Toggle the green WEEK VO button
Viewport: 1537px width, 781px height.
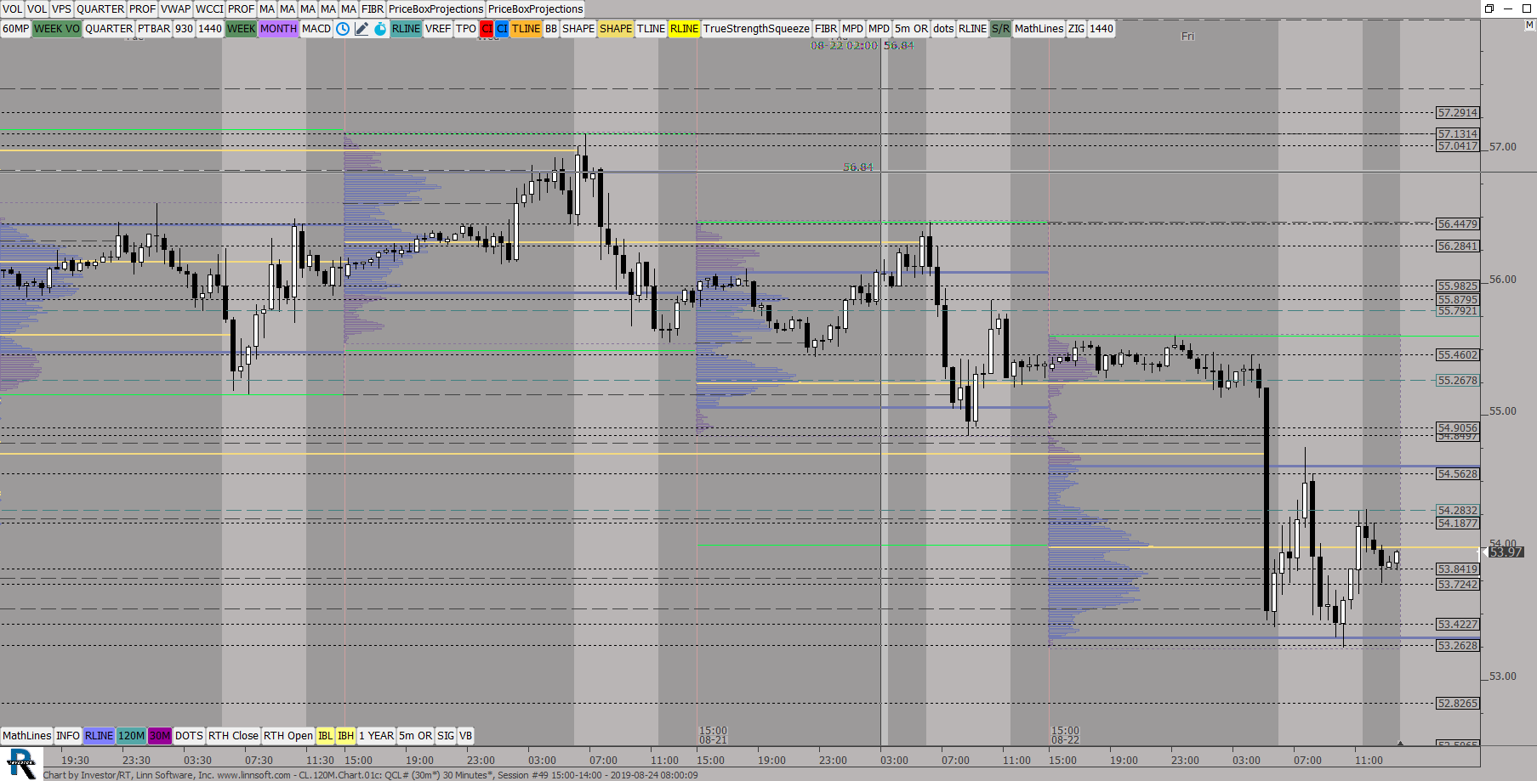(x=56, y=29)
